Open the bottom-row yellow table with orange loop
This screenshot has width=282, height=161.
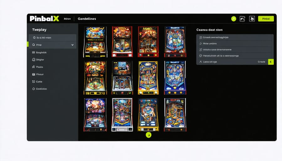tap(148, 115)
